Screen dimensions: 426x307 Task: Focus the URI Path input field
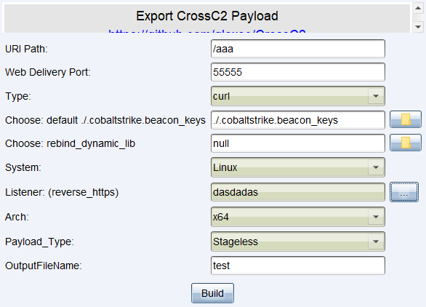pos(298,49)
